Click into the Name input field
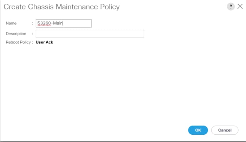 64,23
